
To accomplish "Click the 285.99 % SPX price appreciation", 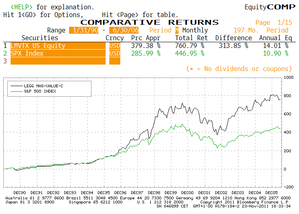I will pyautogui.click(x=146, y=53).
